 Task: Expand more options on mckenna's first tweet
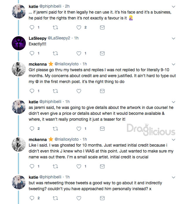point(174,64)
